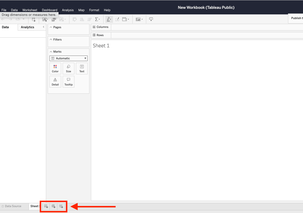Collapse the Pages card

click(51, 27)
